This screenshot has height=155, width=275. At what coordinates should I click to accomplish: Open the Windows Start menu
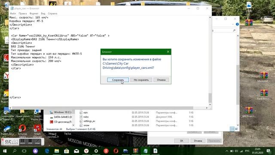pos(5,151)
